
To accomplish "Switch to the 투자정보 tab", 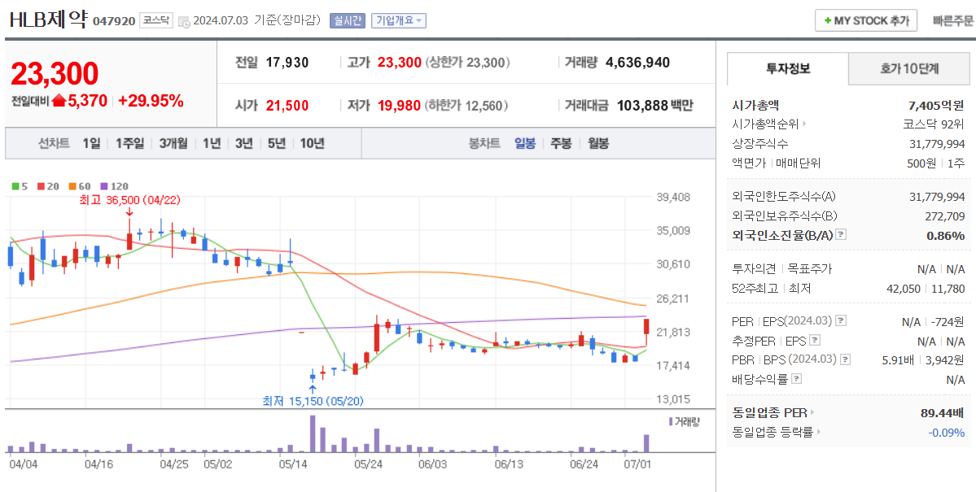I will click(x=788, y=69).
